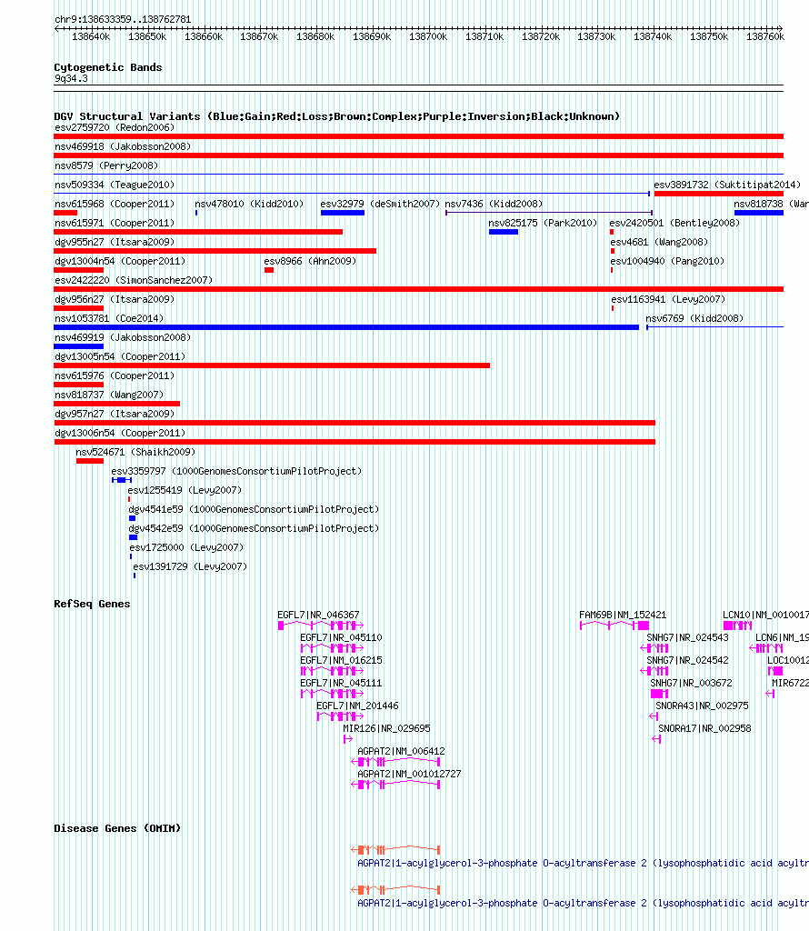Click the long blue nsv1053781 gain bar
The height and width of the screenshot is (931, 809).
346,327
